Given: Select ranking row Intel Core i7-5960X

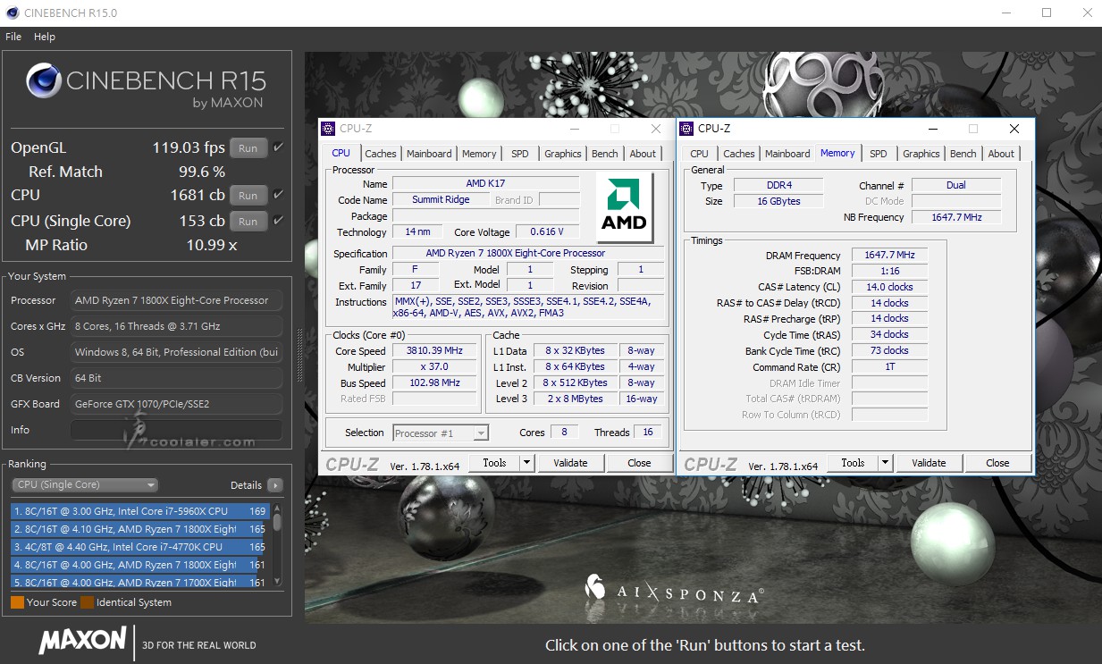Looking at the screenshot, I should 140,511.
